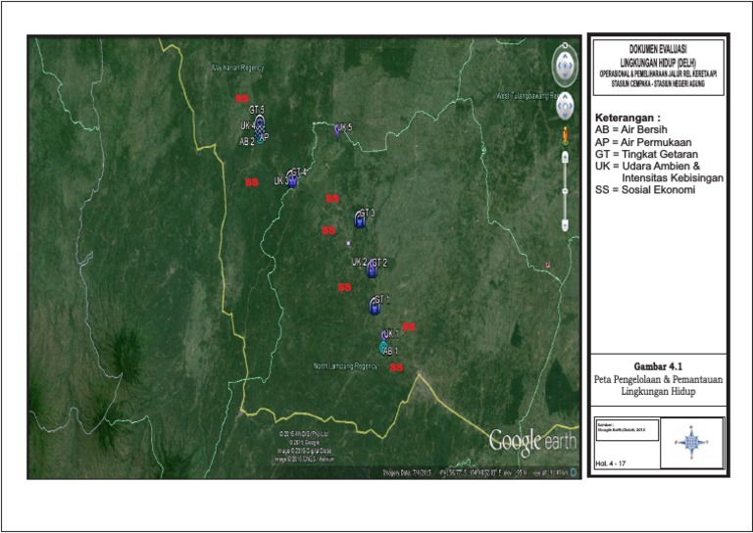Screen dimensions: 753x533
Task: Click the move joystick navigation control
Action: 565,106
